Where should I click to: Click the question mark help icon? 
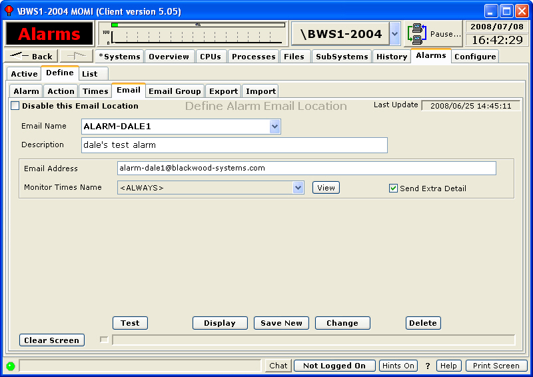point(428,366)
